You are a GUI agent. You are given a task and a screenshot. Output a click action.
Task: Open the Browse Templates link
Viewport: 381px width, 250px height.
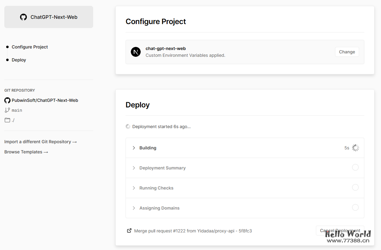[x=26, y=152]
